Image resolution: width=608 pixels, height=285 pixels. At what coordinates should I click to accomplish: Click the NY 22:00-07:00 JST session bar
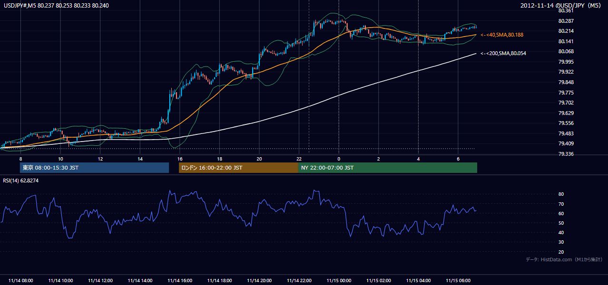coord(388,168)
